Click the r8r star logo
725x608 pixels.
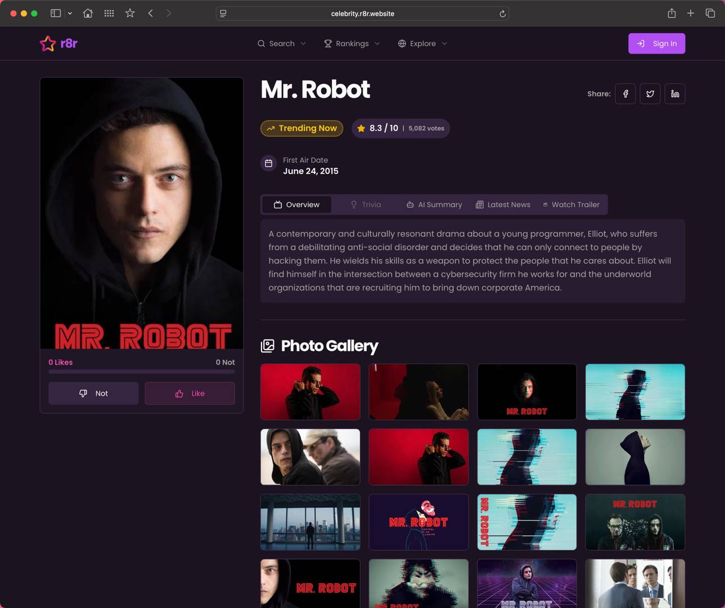pos(48,43)
